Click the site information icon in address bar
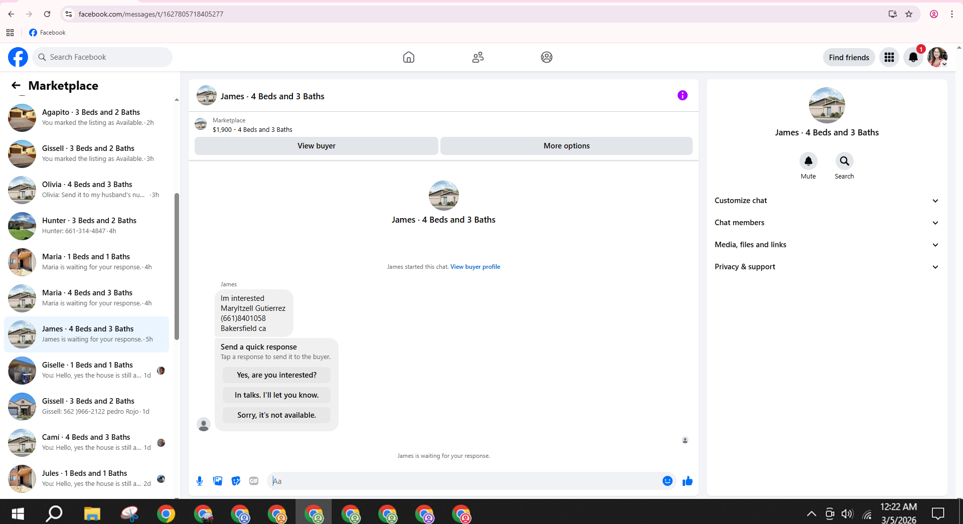963x524 pixels. coord(69,14)
